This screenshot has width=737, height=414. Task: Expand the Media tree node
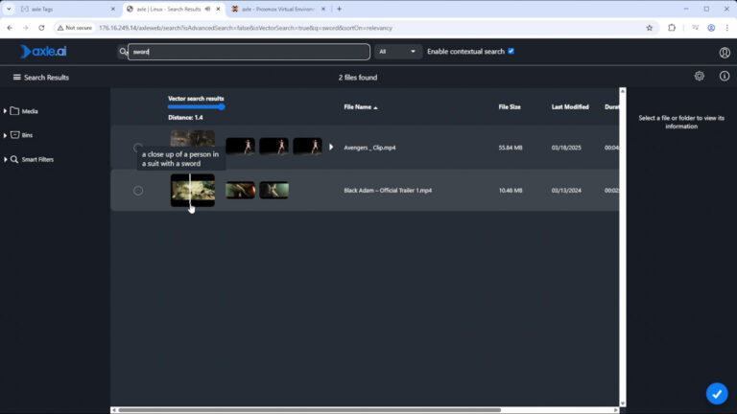coord(5,111)
